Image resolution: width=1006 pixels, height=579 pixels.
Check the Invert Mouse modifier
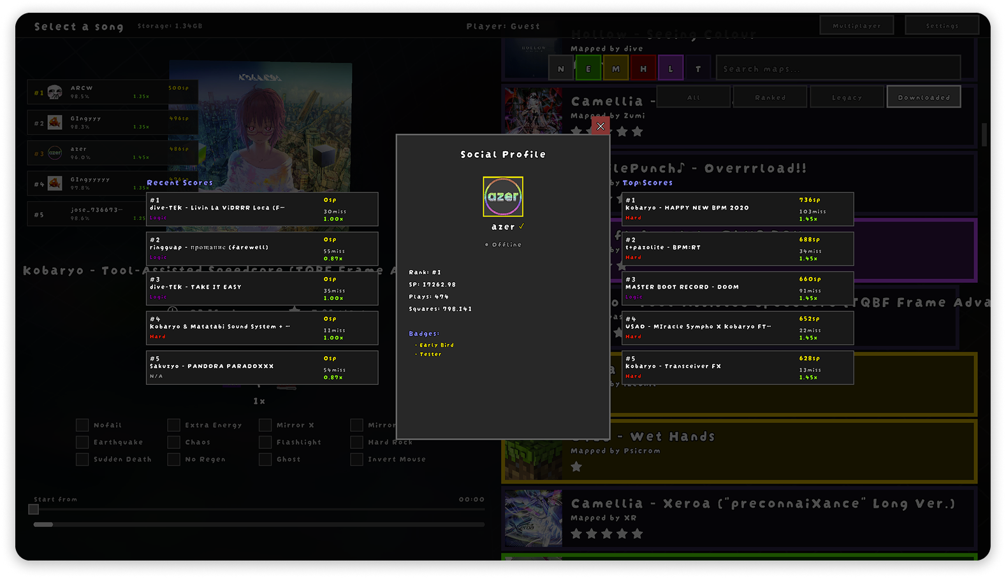[x=356, y=459]
